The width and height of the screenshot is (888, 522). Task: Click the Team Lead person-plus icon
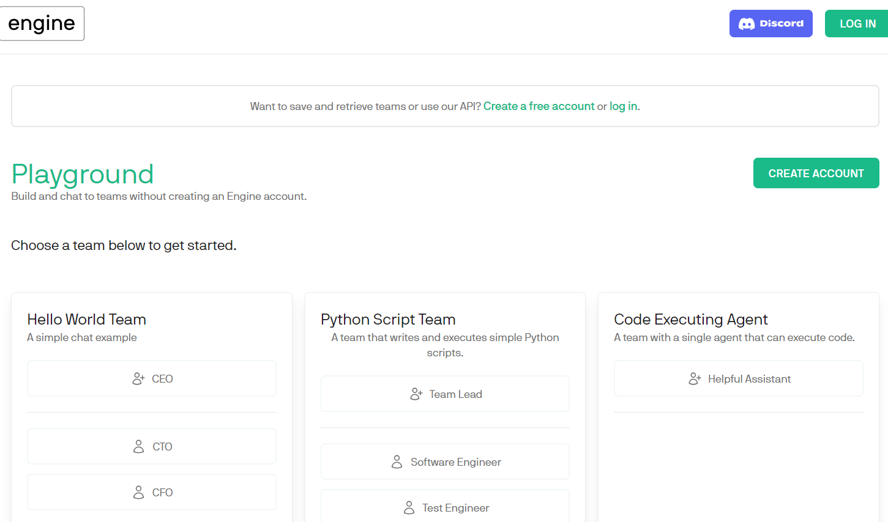pyautogui.click(x=416, y=394)
